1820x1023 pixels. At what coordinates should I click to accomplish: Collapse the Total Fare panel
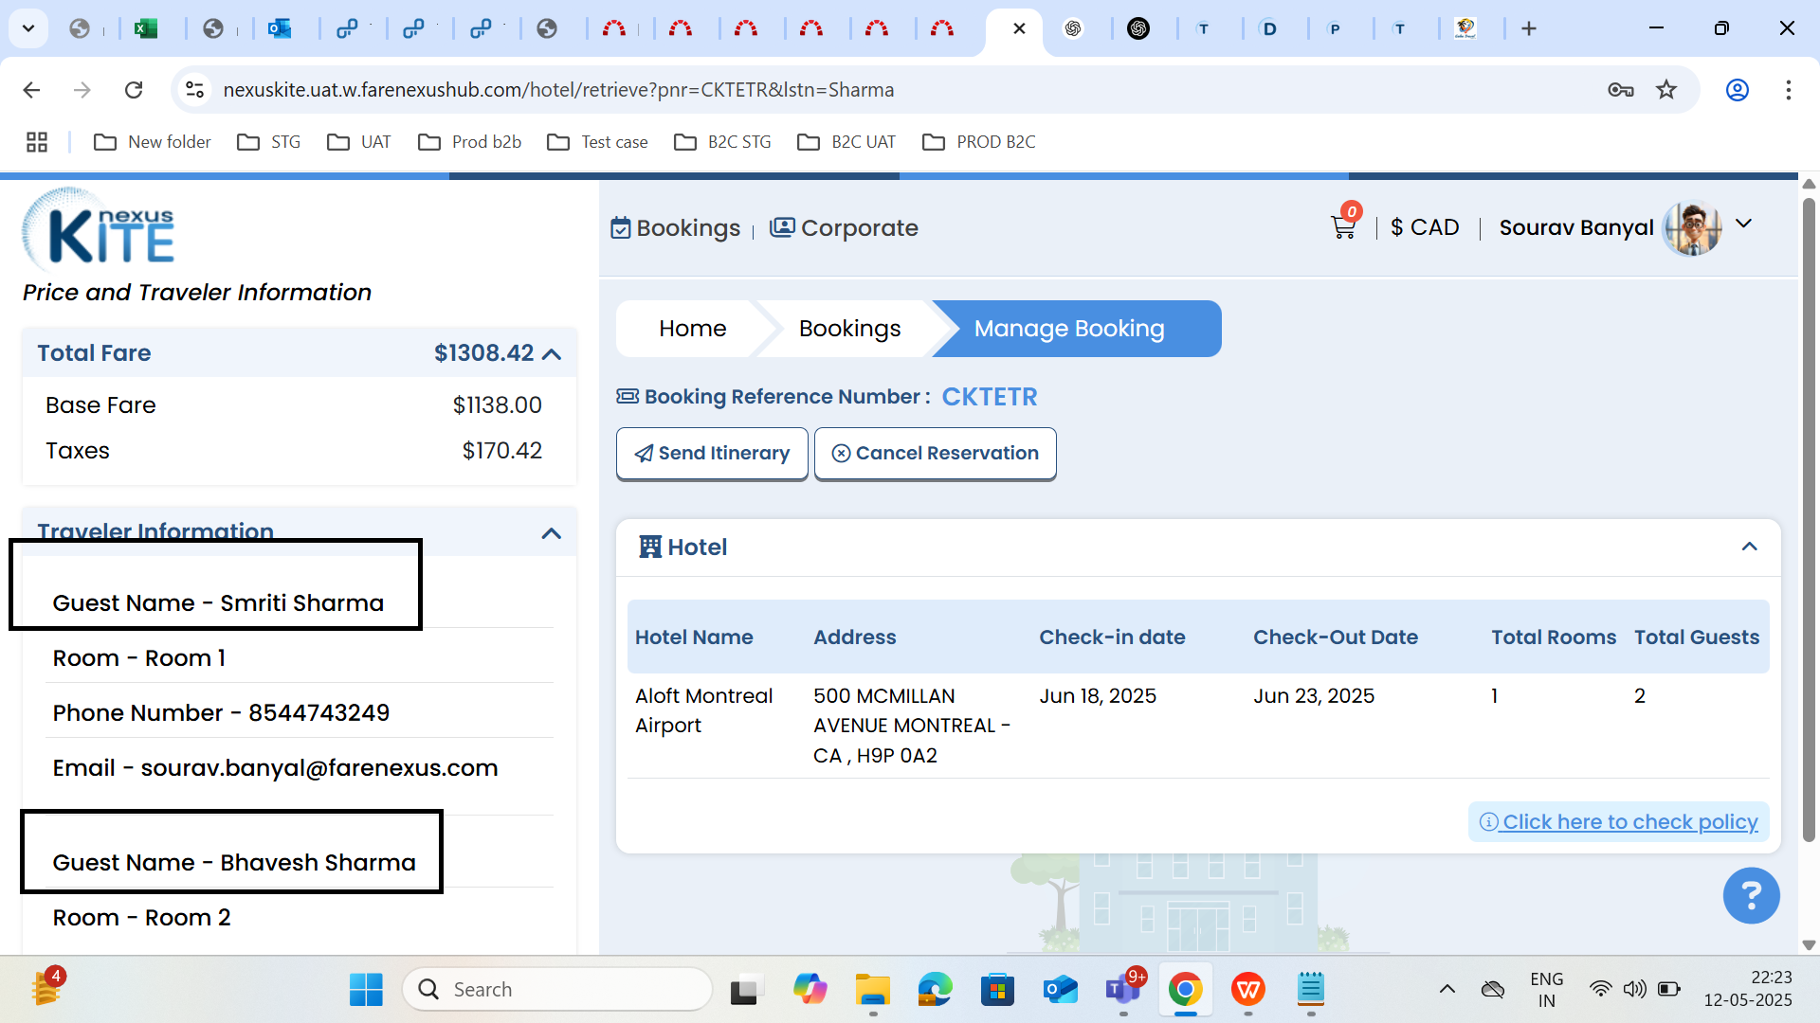click(552, 354)
